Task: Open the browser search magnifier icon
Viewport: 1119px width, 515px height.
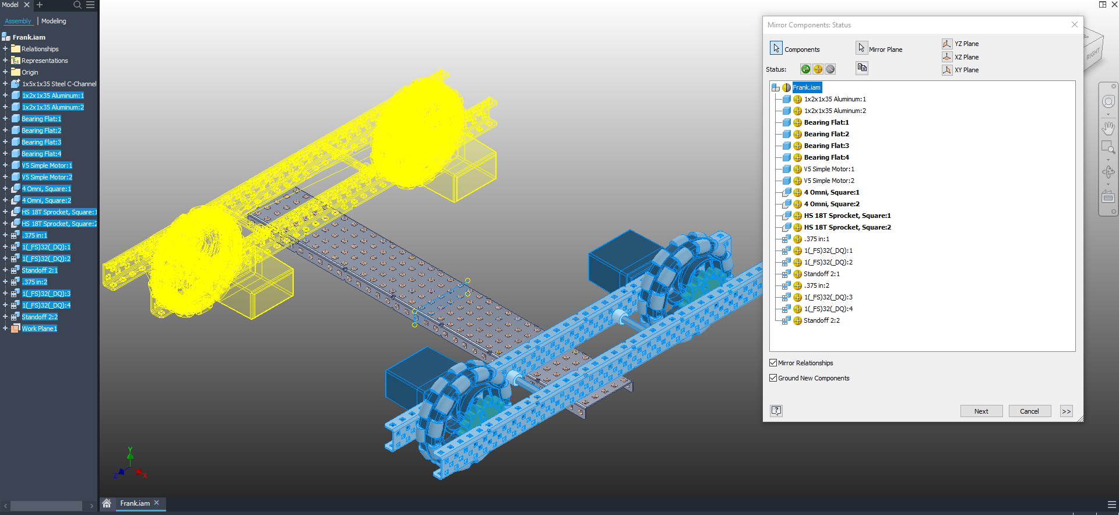Action: (77, 5)
